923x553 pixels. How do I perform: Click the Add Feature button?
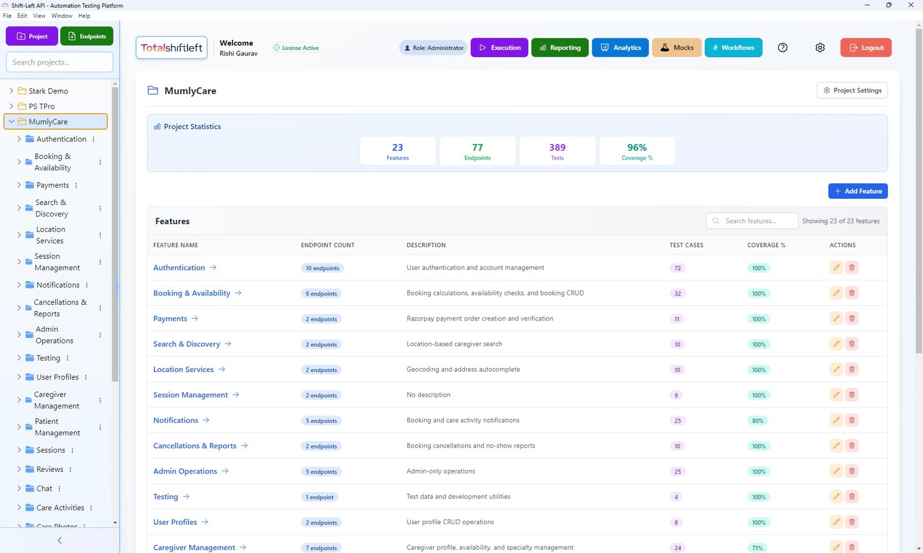[x=857, y=191]
